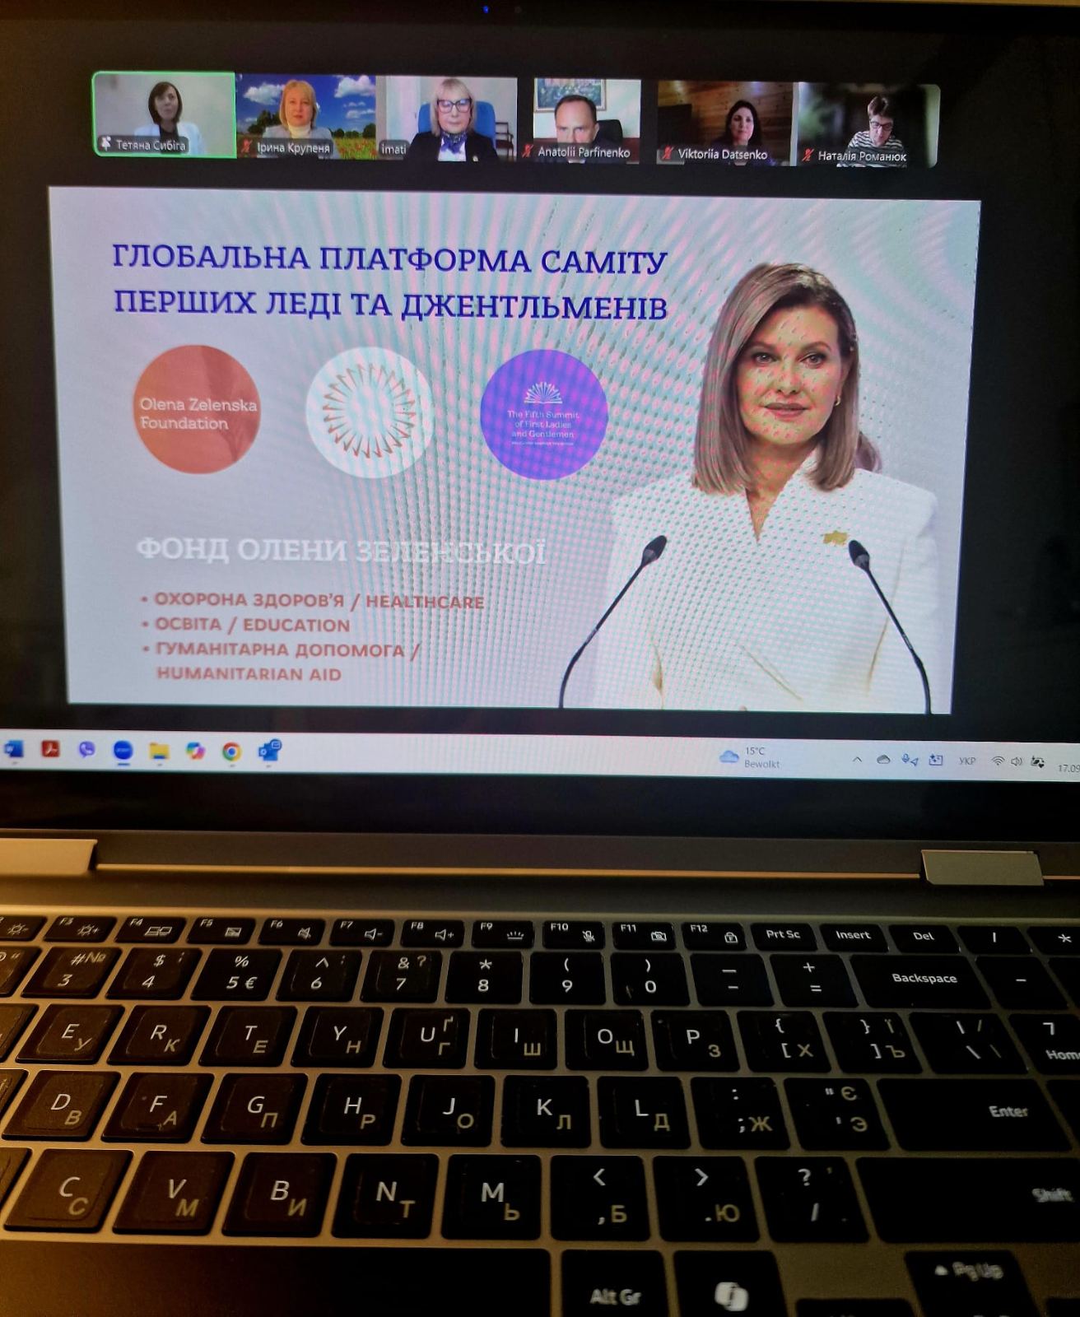Screen dimensions: 1080x1317
Task: Select Наталія Романюк's video tile
Action: point(867,125)
